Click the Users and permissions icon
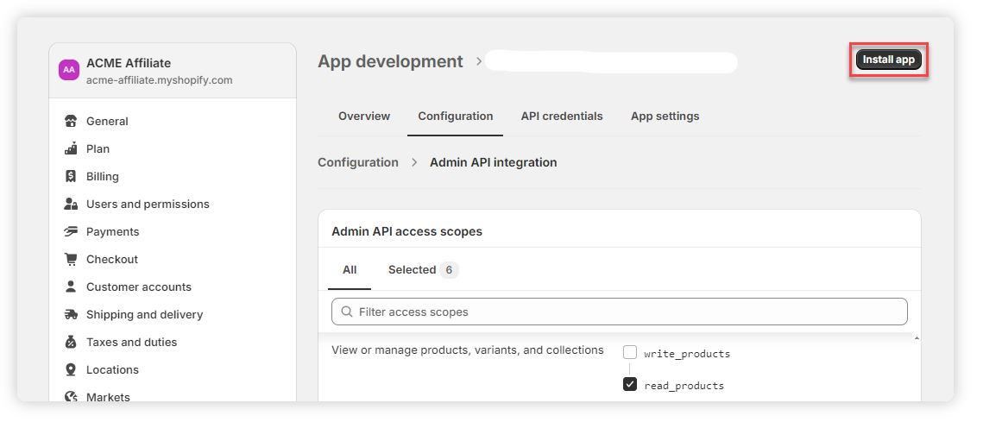Screen dimensions: 983x422 tap(71, 205)
